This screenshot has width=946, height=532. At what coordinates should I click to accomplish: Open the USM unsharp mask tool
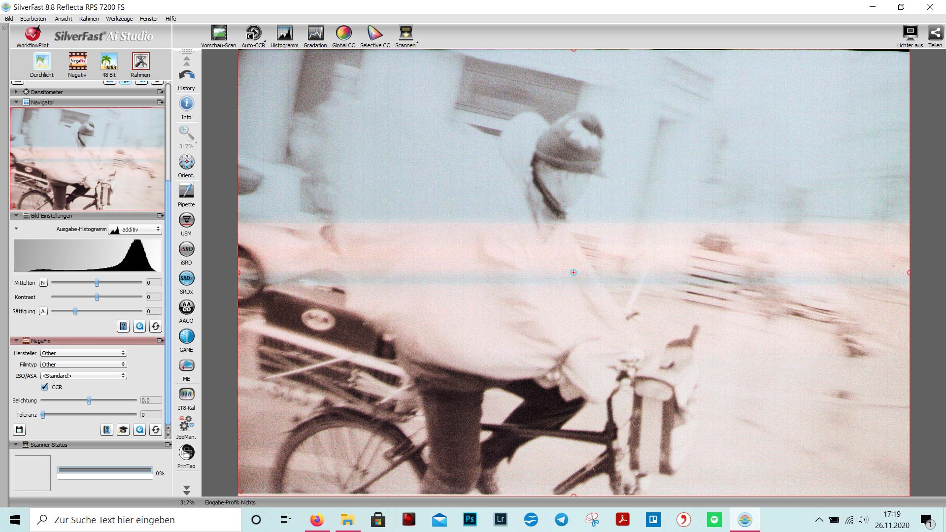coord(186,224)
